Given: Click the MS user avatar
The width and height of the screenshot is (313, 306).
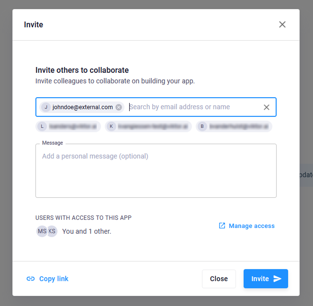Looking at the screenshot, I should 42,231.
